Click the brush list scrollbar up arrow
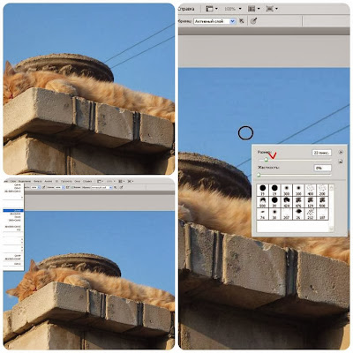 tap(331, 187)
